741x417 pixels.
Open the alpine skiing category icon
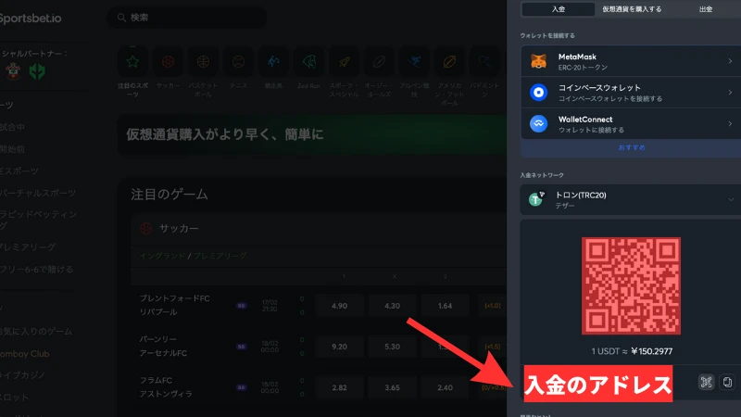point(414,61)
